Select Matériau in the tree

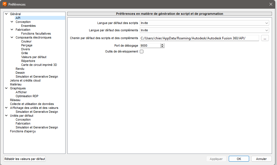[x=16, y=84]
